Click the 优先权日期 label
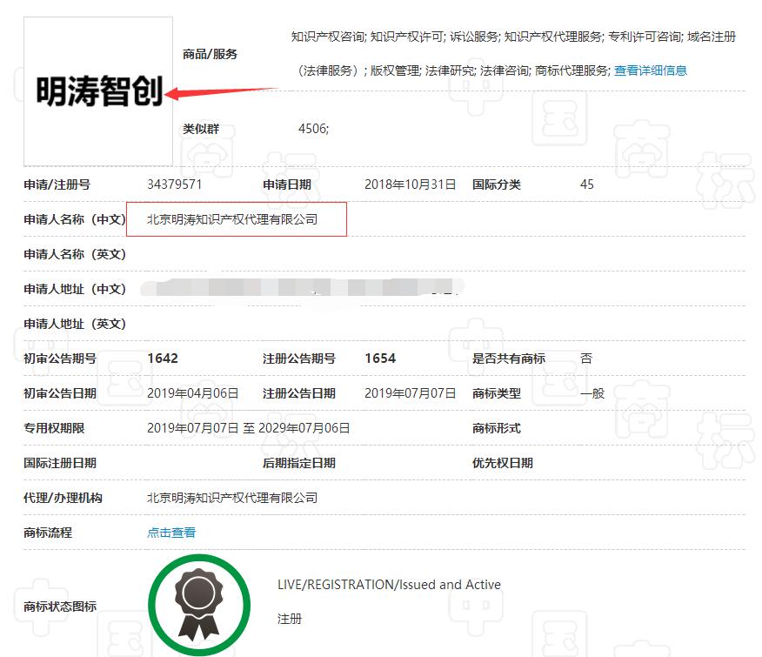 pyautogui.click(x=503, y=463)
